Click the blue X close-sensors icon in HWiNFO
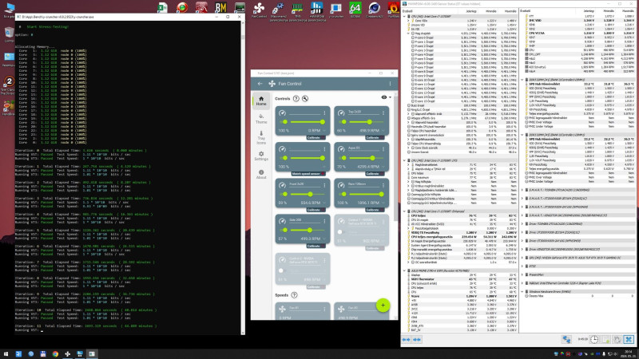This screenshot has height=359, width=639. click(x=629, y=339)
